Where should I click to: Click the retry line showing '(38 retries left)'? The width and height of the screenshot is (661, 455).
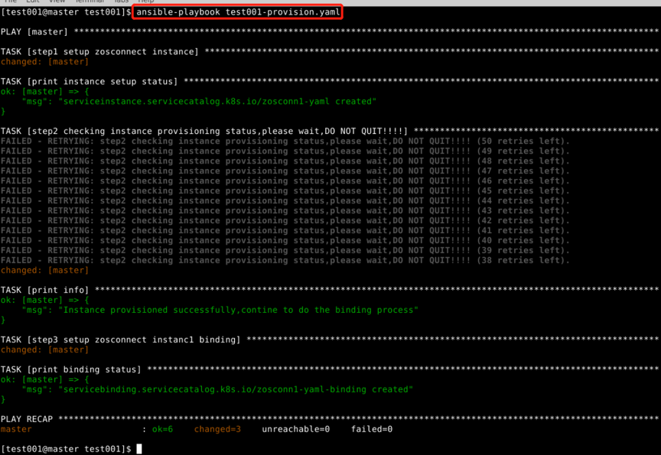coord(285,260)
